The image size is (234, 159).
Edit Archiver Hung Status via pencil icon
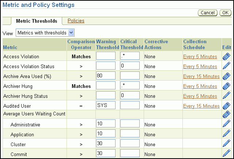226,96
